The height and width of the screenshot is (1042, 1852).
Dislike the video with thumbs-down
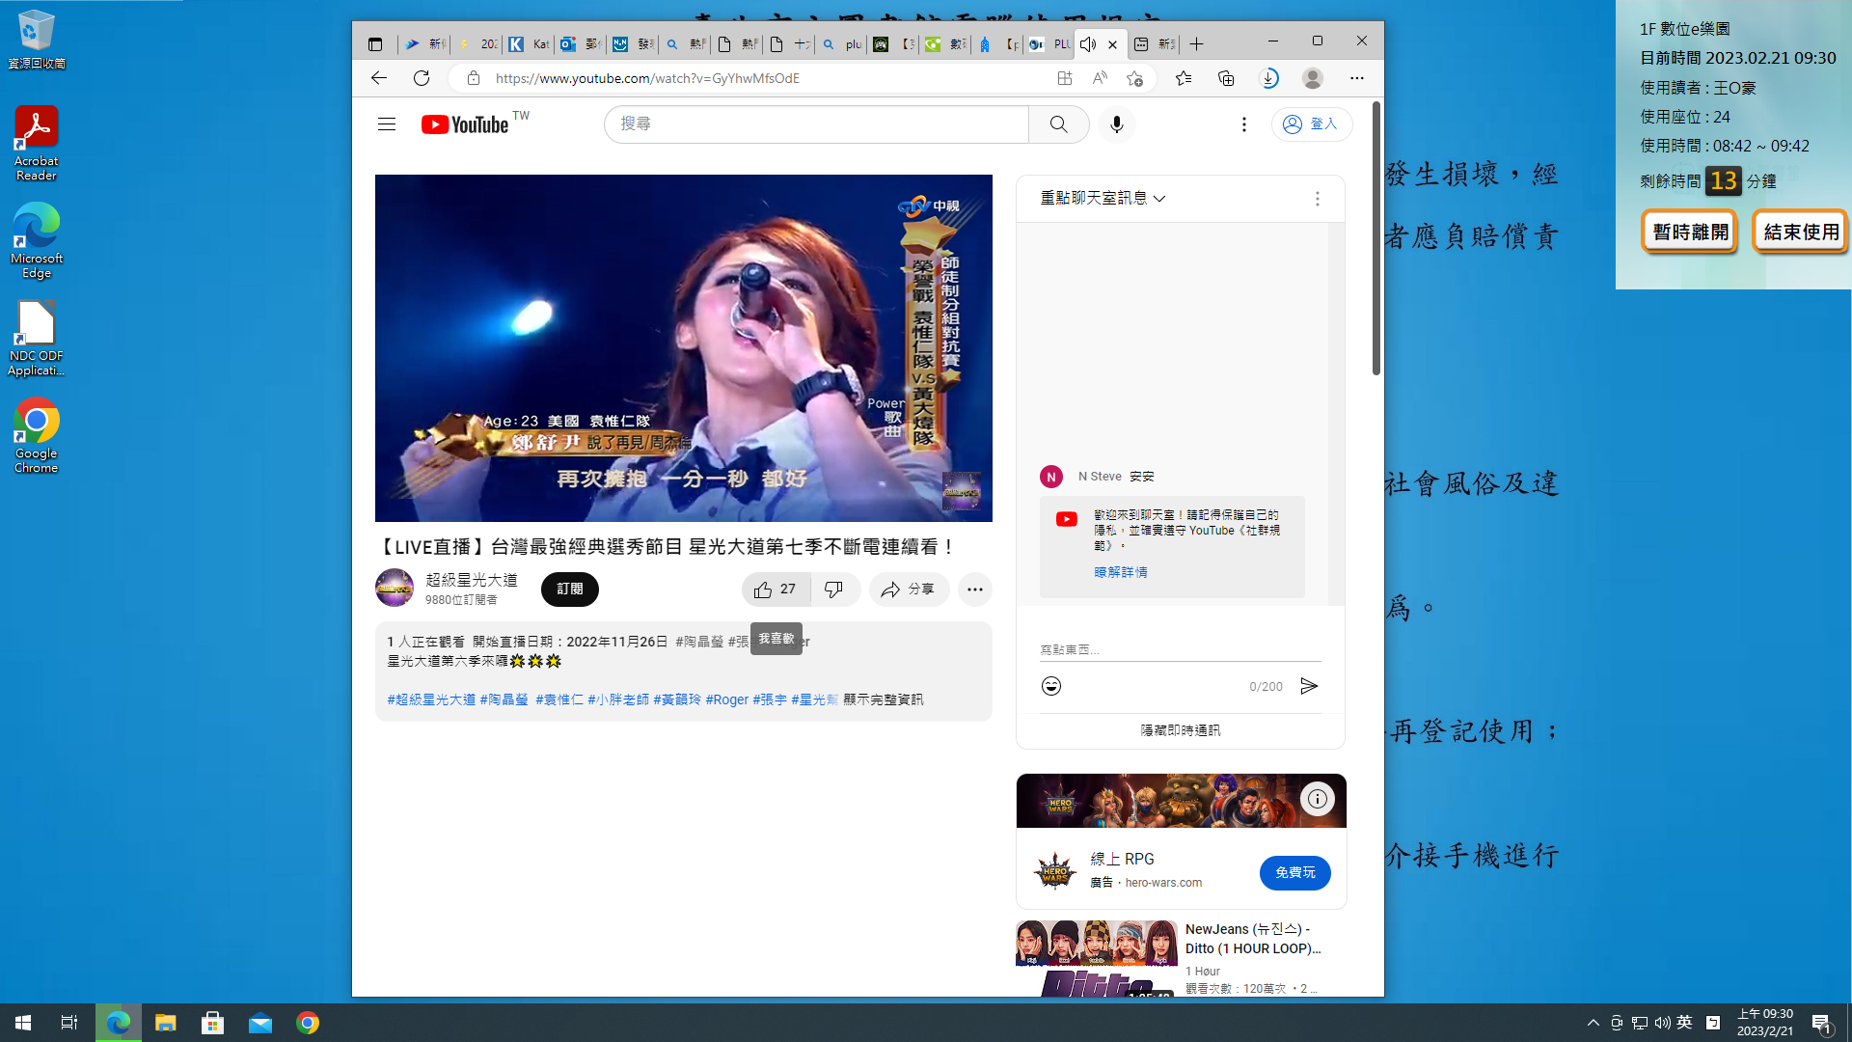(834, 590)
